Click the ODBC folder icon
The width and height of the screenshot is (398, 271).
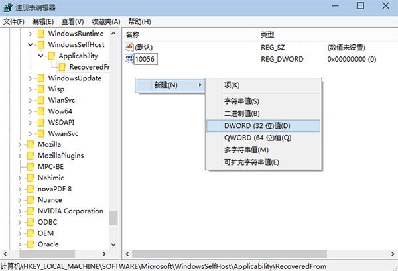click(31, 223)
